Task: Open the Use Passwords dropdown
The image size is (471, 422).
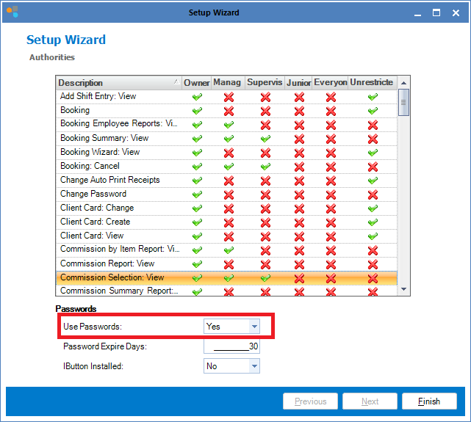Action: tap(254, 327)
